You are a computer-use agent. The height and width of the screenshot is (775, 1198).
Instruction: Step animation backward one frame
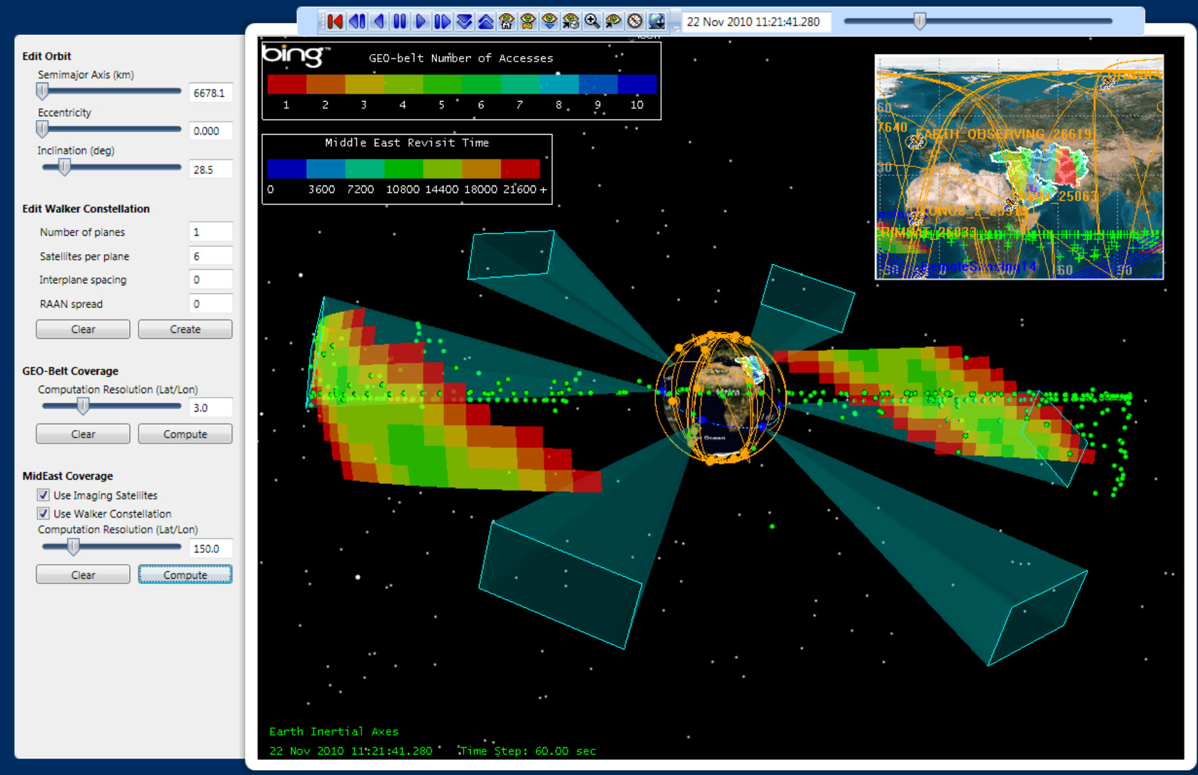point(357,22)
